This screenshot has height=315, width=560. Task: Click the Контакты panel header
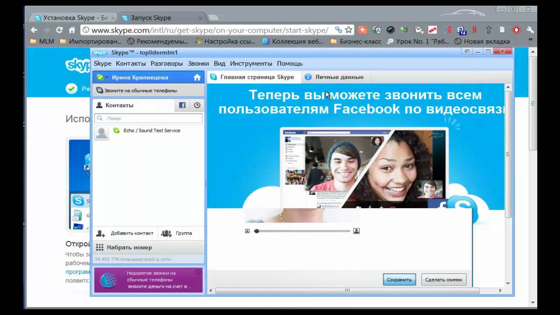pos(133,105)
